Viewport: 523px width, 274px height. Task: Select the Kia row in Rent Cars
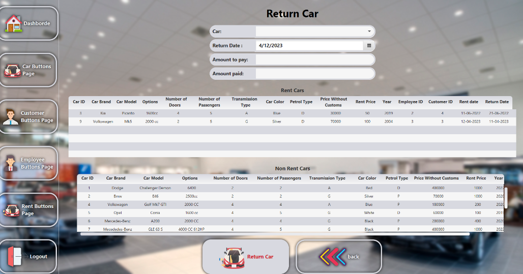click(292, 113)
